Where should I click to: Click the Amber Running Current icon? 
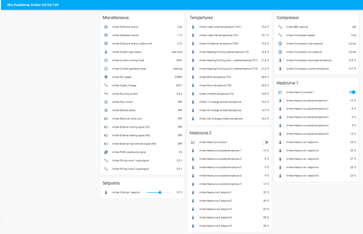106,94
